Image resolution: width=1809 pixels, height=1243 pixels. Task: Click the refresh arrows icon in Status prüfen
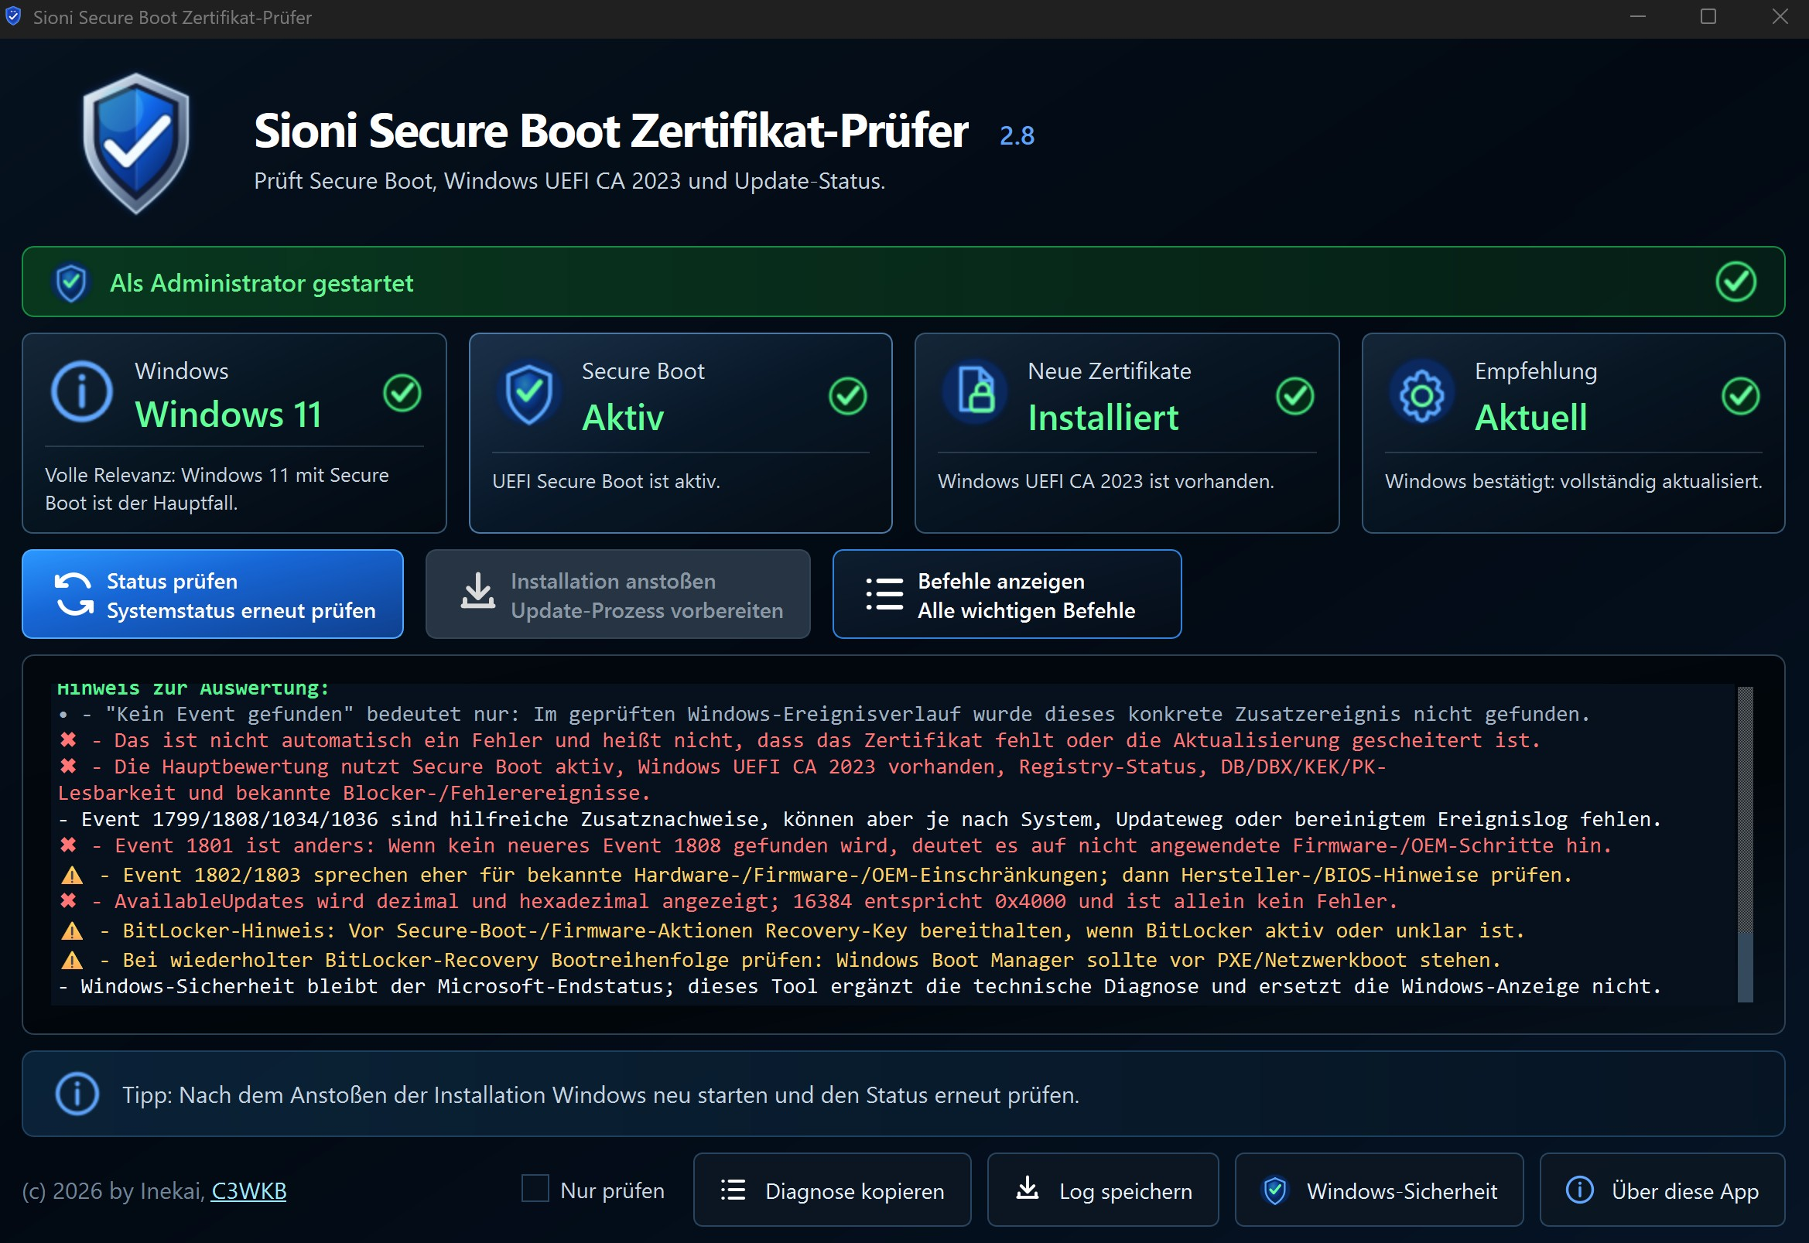click(x=74, y=594)
